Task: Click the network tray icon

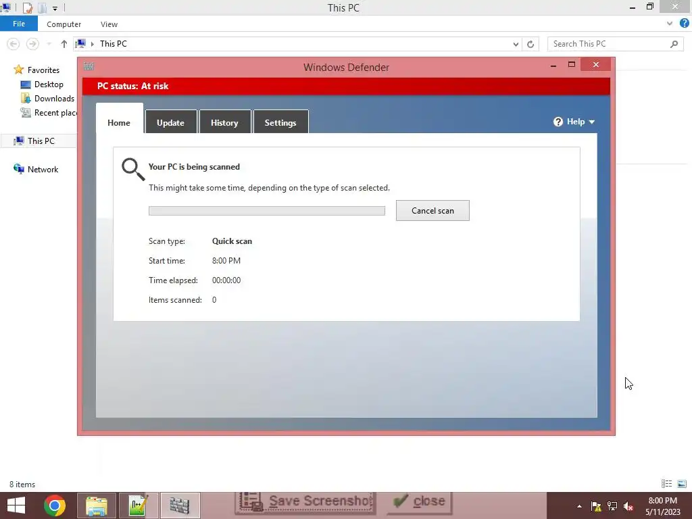Action: [612, 506]
